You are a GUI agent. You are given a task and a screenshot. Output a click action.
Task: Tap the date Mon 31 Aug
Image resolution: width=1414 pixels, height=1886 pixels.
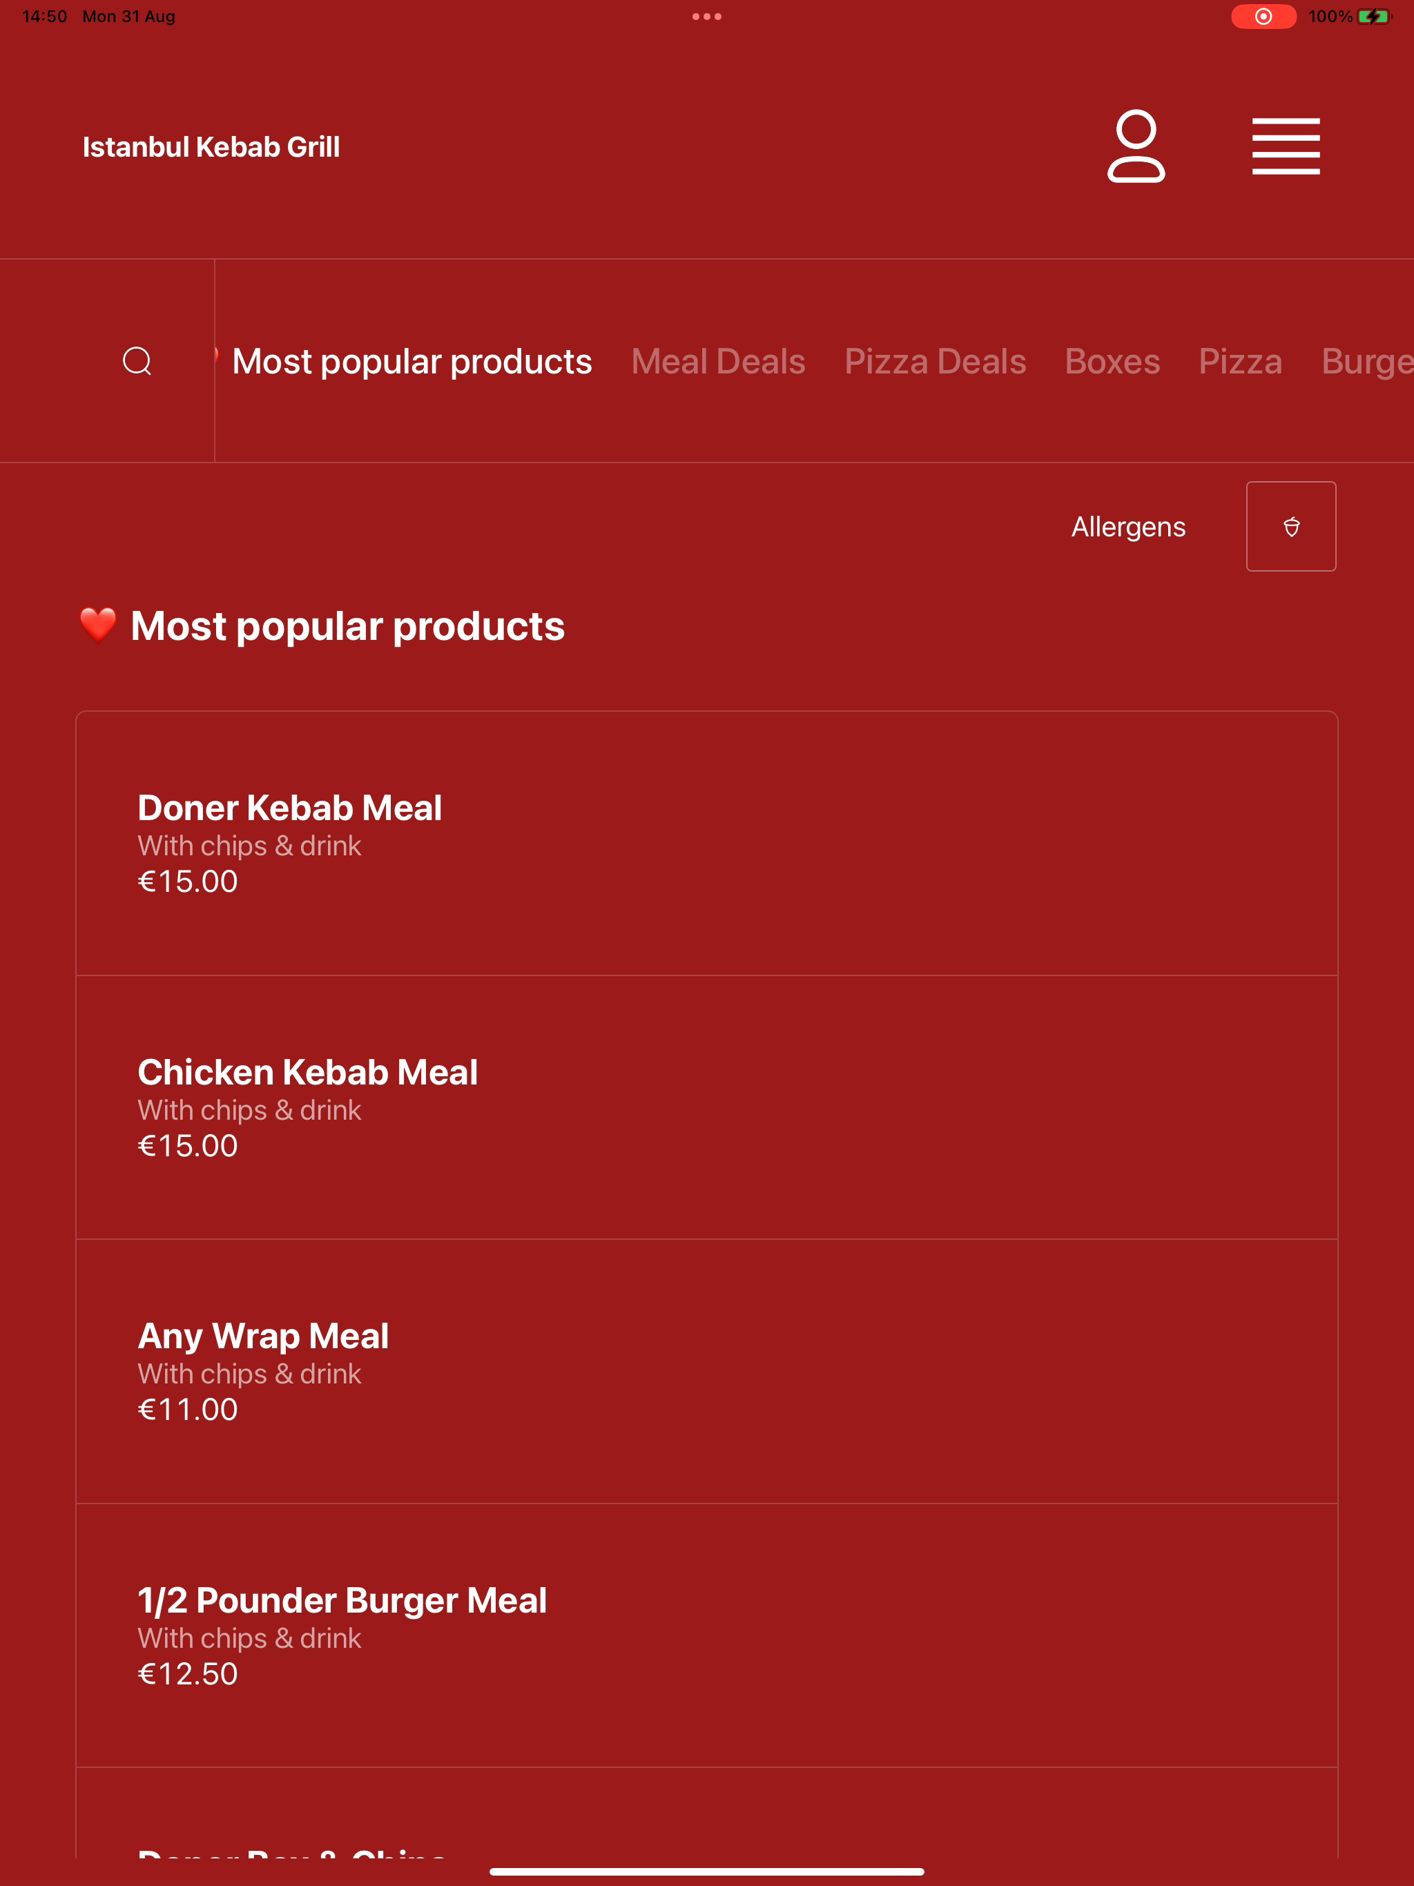[129, 16]
